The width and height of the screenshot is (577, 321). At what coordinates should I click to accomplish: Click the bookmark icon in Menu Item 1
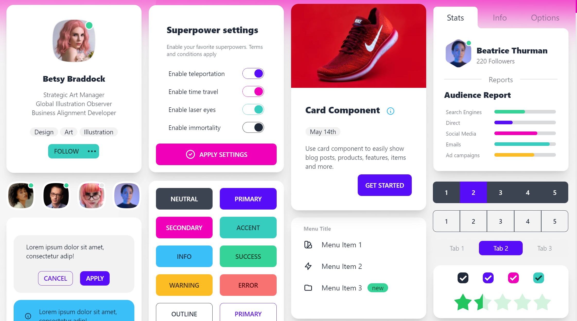(309, 244)
